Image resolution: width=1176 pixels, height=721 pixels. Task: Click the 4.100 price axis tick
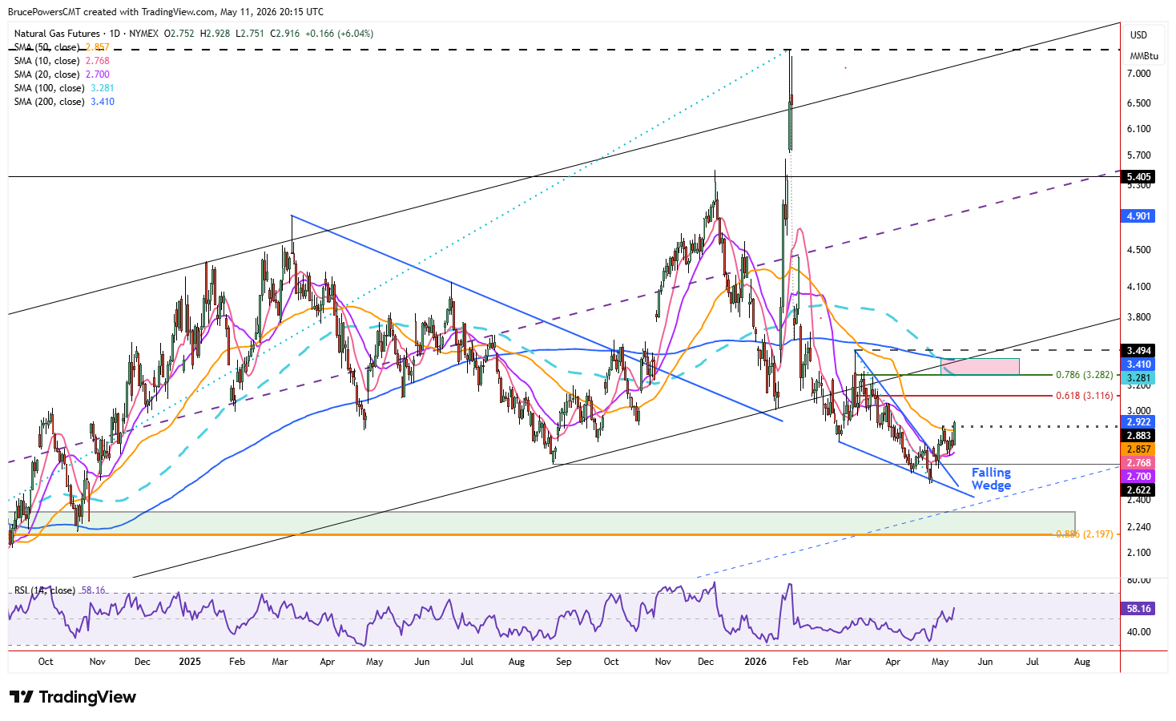pyautogui.click(x=1138, y=287)
